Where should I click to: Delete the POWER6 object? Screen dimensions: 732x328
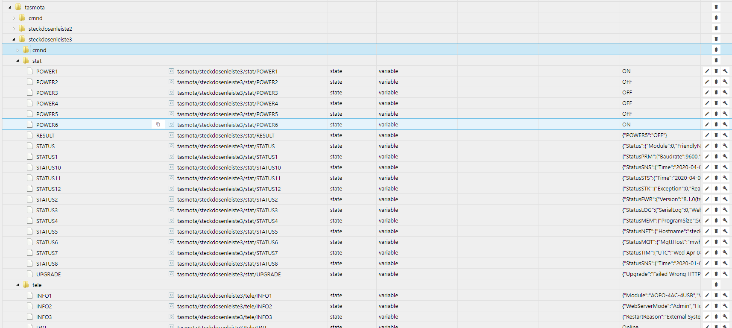716,125
